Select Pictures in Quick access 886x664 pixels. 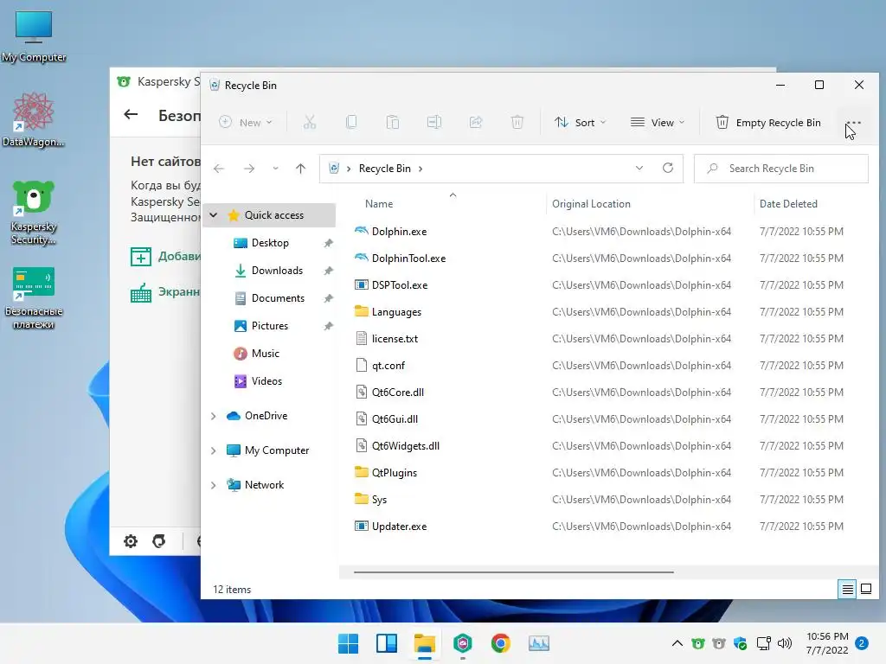[x=270, y=326]
